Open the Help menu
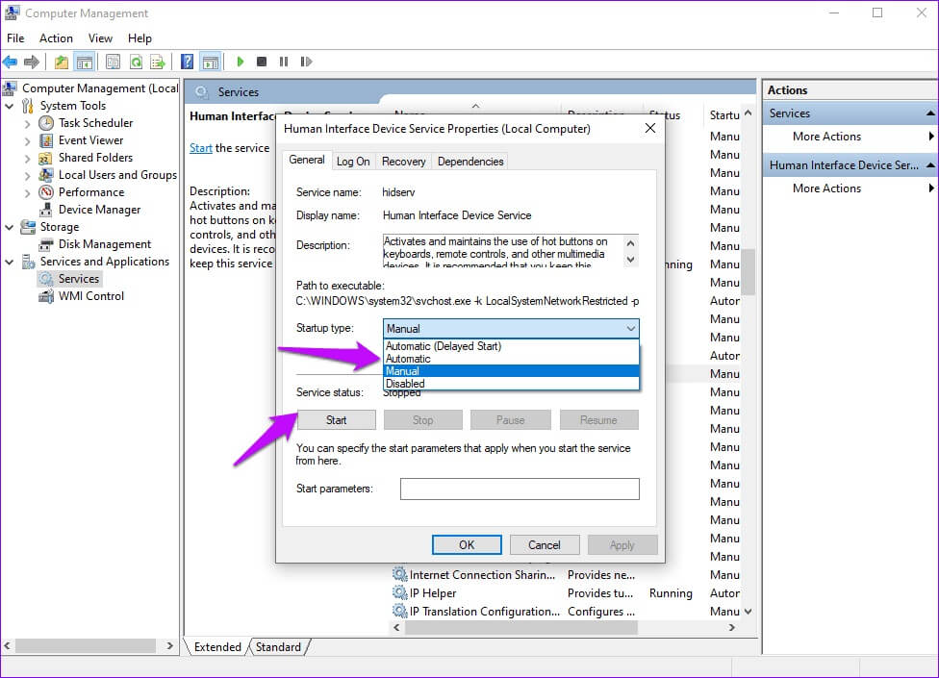The image size is (939, 678). tap(140, 38)
